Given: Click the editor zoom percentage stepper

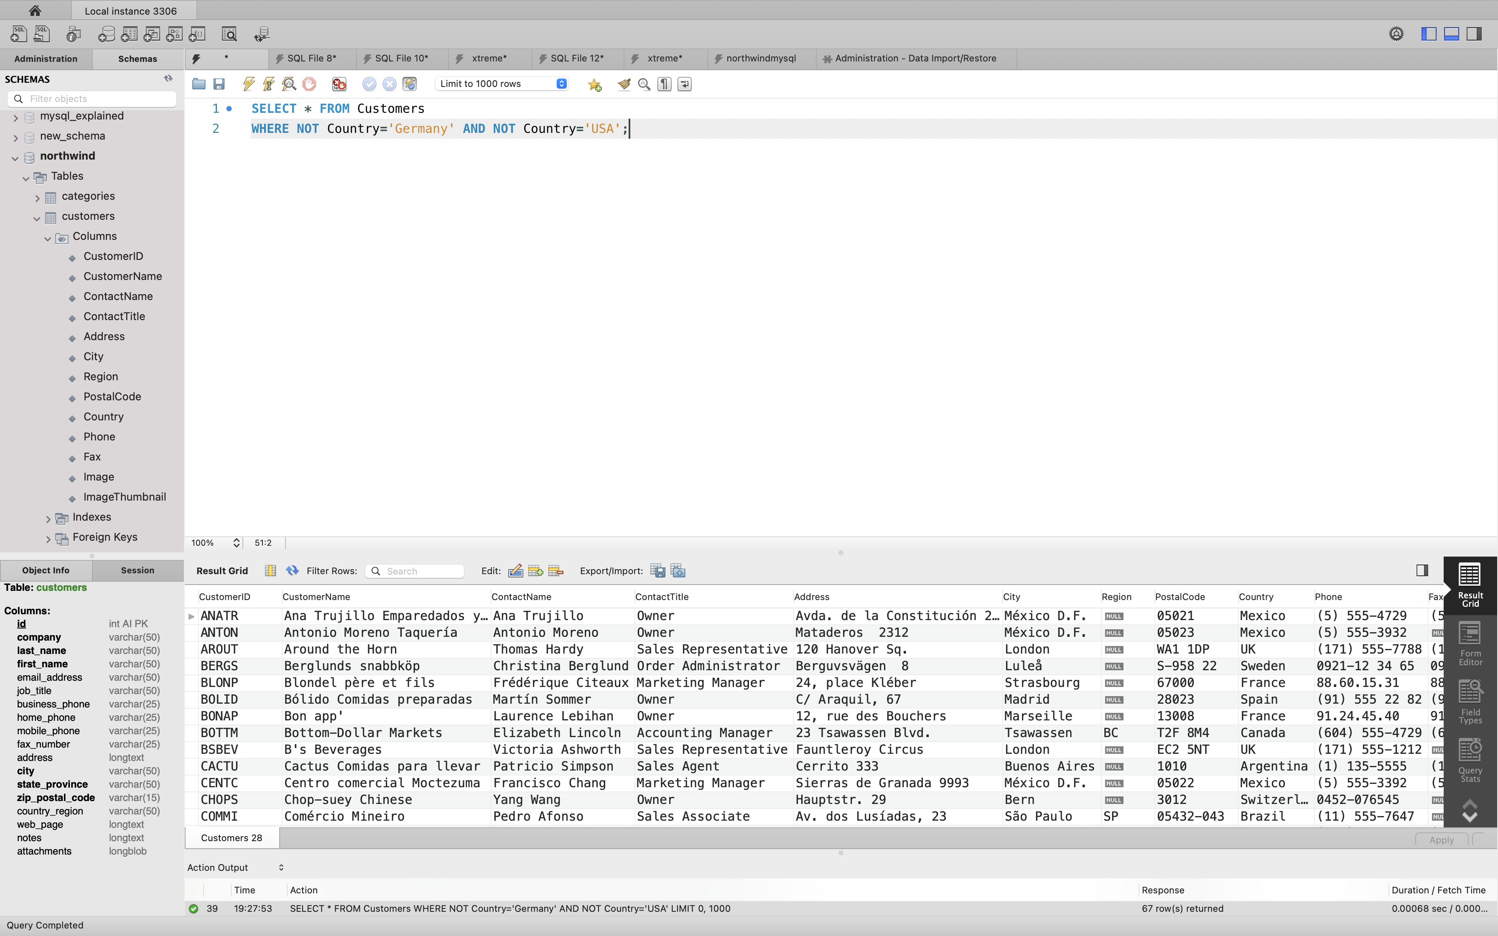Looking at the screenshot, I should coord(236,543).
